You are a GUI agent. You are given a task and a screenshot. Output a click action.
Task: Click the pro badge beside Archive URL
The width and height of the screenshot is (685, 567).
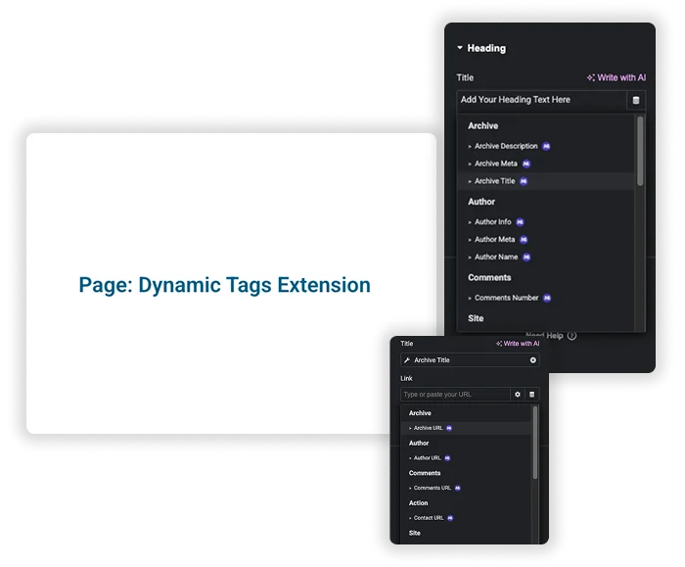coord(449,428)
